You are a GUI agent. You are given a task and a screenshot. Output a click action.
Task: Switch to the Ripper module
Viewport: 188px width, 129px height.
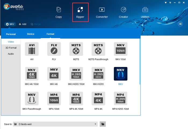80,12
